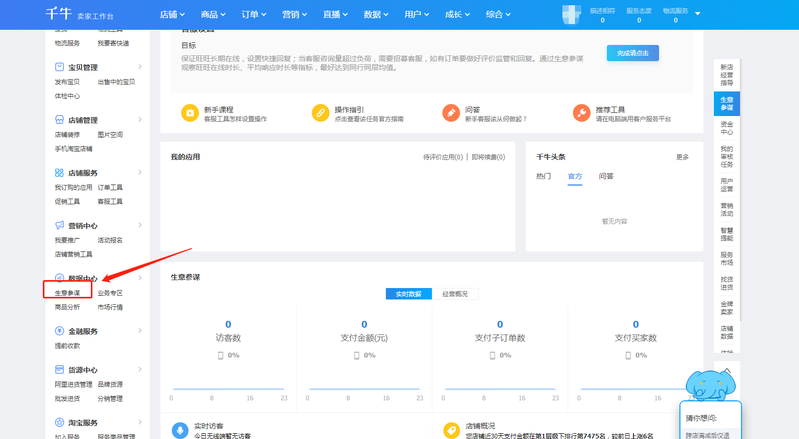Click the 推荐工具 wrench icon
The width and height of the screenshot is (799, 439).
click(x=582, y=113)
